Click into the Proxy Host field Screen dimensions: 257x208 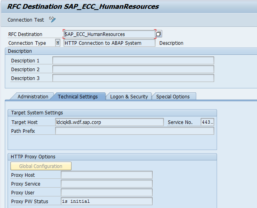point(106,175)
